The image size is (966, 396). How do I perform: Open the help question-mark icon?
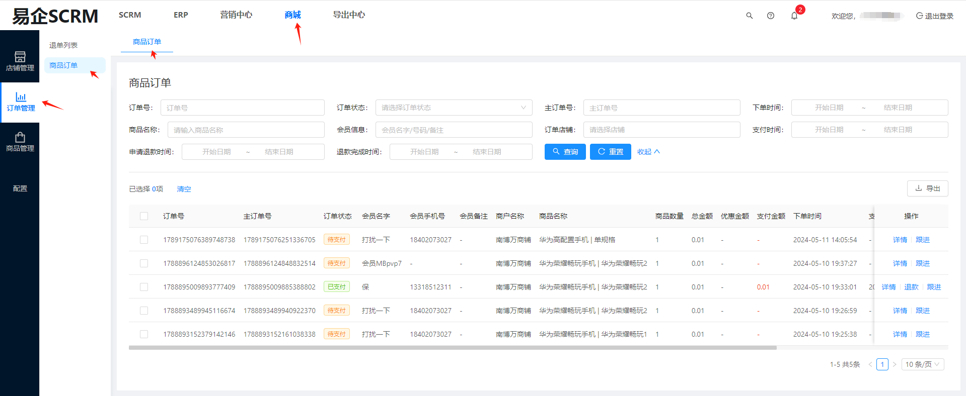(770, 16)
